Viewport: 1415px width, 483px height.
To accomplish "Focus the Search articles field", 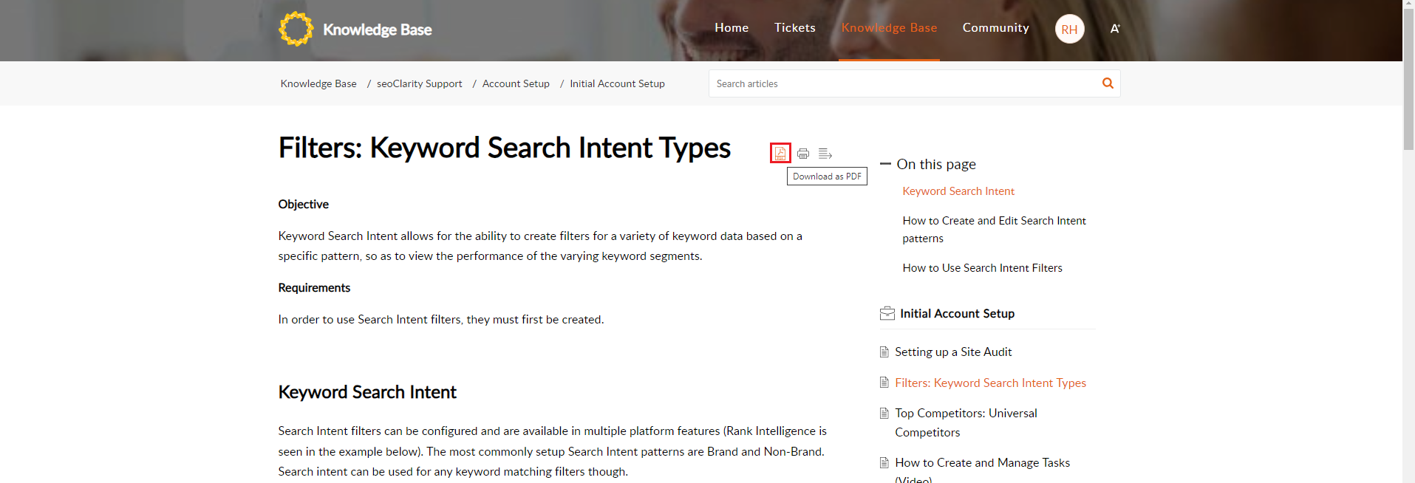I will (901, 84).
